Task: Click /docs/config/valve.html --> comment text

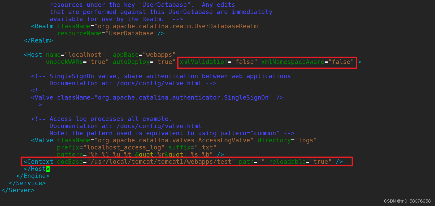Action: [x=167, y=83]
